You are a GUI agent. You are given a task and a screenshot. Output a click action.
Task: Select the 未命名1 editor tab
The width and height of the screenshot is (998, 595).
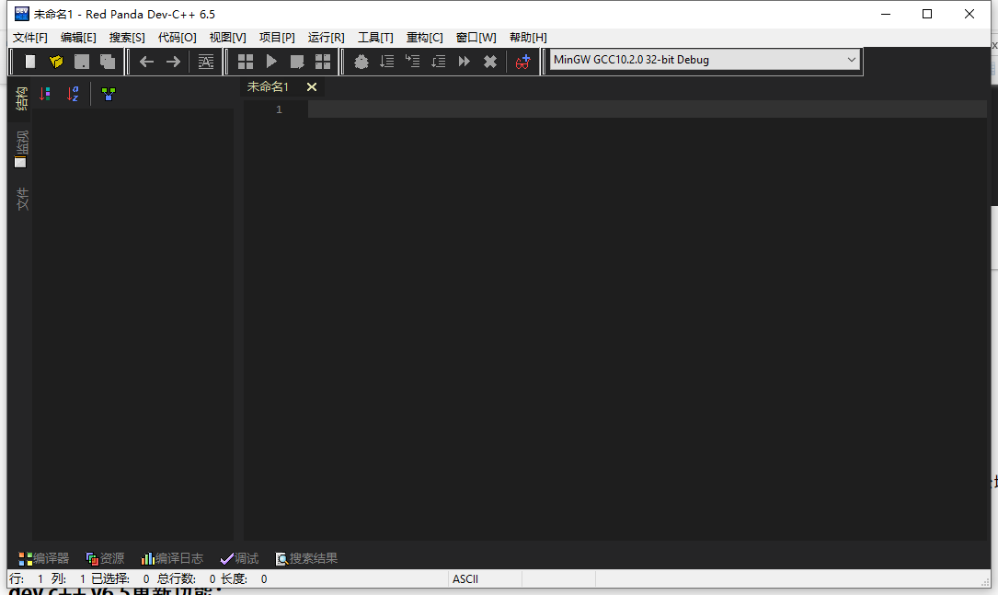[268, 86]
